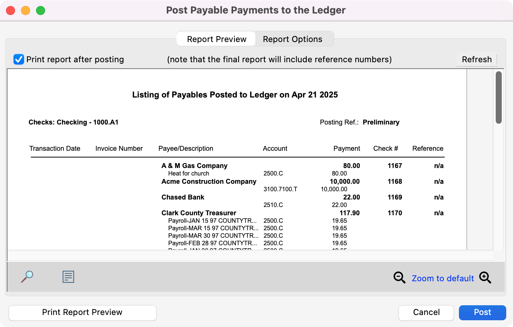Minimize the window with yellow button

click(x=26, y=10)
